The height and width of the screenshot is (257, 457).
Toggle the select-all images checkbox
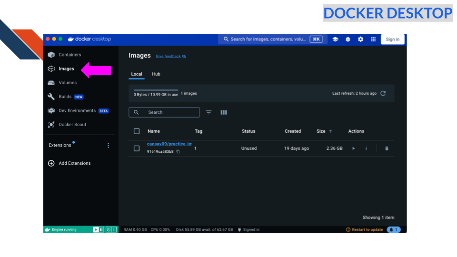point(137,131)
